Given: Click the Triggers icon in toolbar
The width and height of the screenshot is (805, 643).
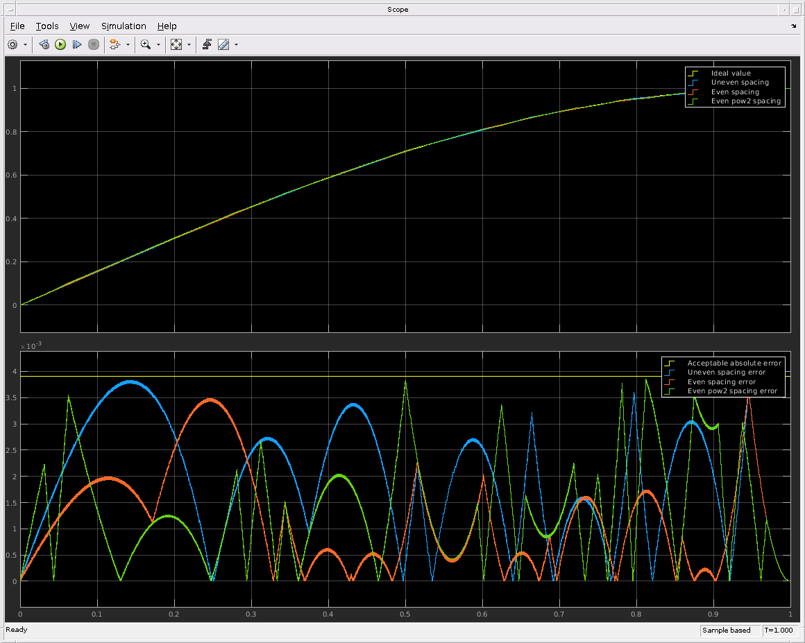Looking at the screenshot, I should coord(207,44).
